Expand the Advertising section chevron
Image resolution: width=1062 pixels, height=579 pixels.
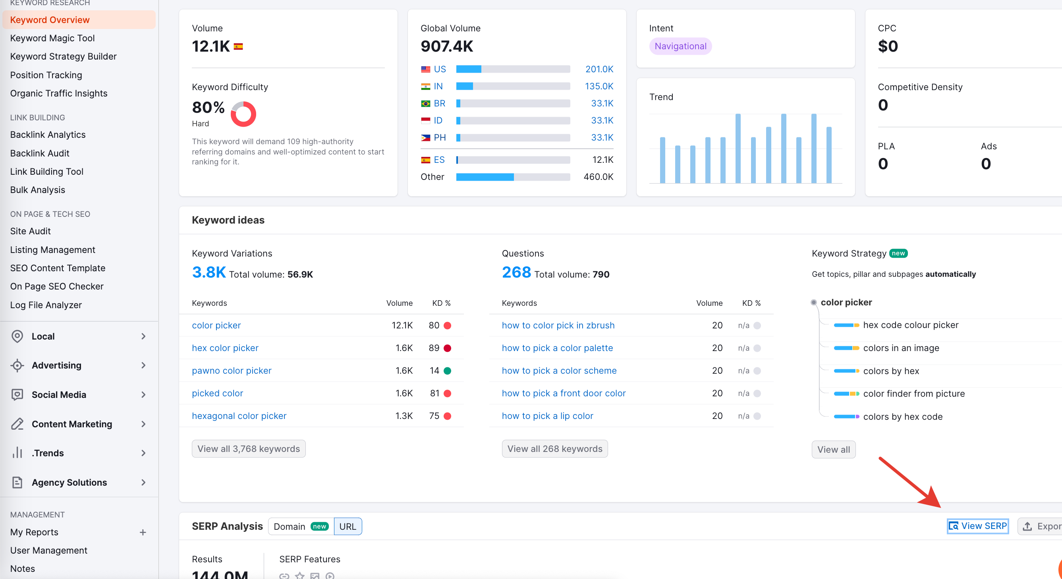click(x=143, y=365)
